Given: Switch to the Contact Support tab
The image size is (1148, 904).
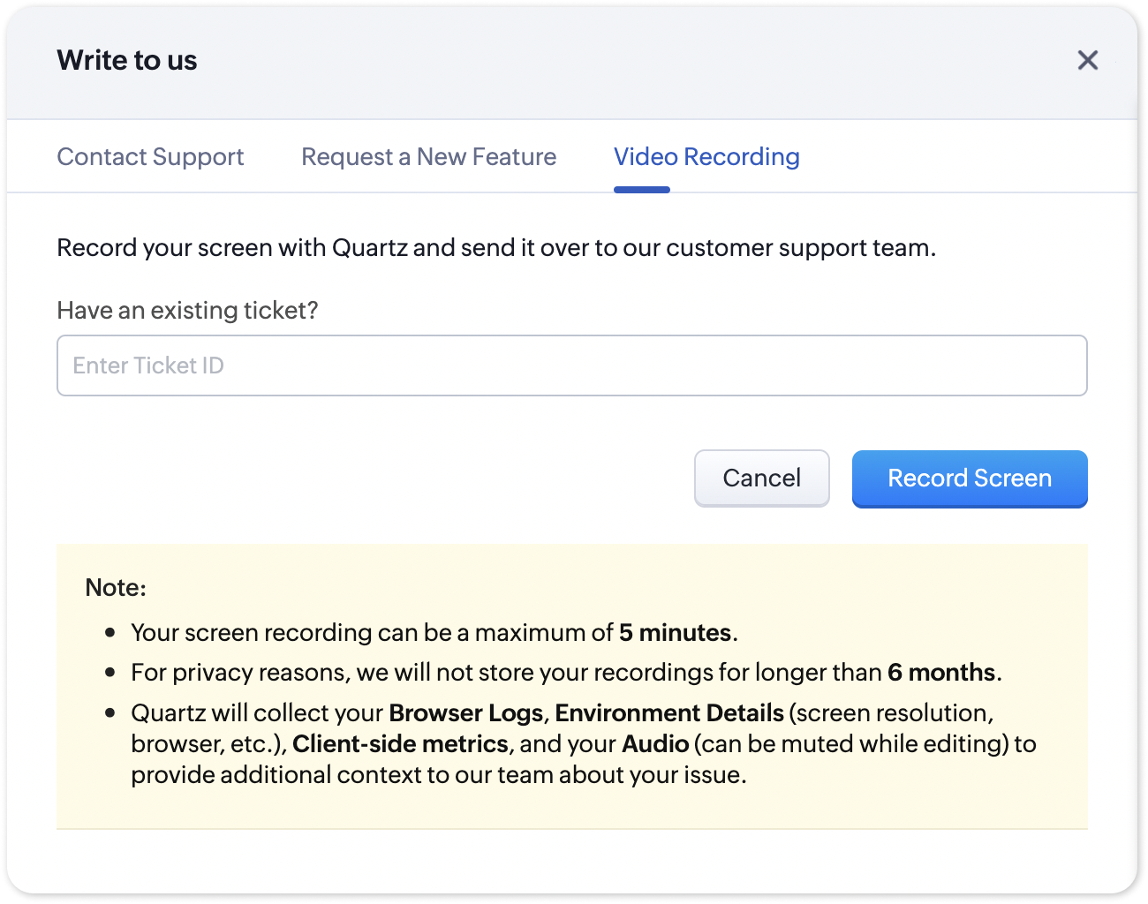Looking at the screenshot, I should pyautogui.click(x=150, y=157).
